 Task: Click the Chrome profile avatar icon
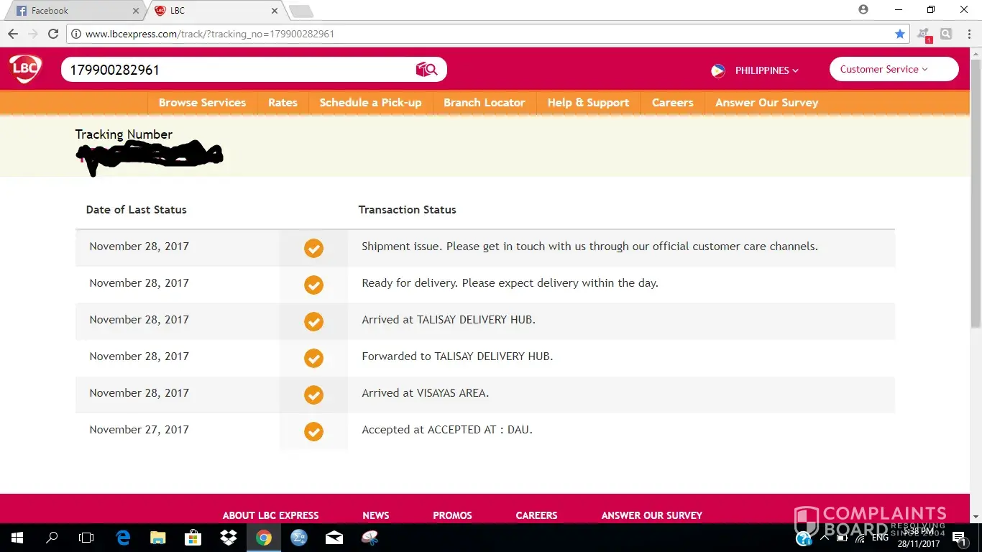(x=863, y=10)
